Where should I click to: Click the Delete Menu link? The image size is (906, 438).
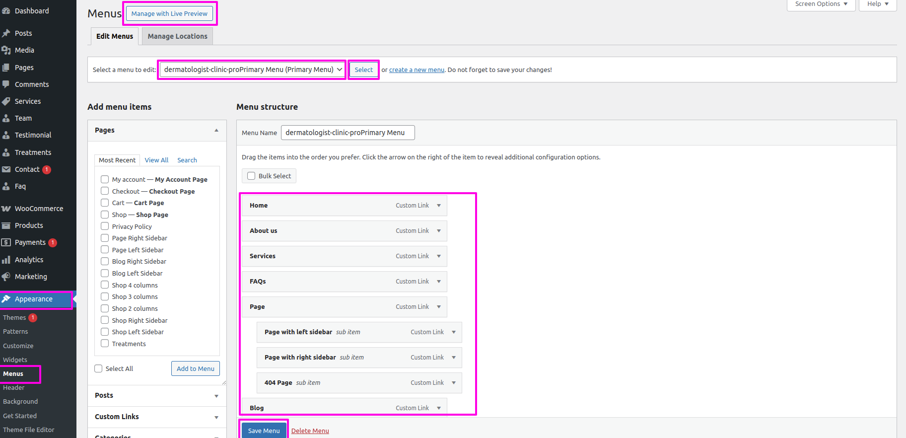click(x=310, y=431)
